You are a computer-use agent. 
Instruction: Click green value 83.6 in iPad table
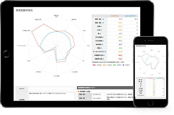(x=120, y=48)
